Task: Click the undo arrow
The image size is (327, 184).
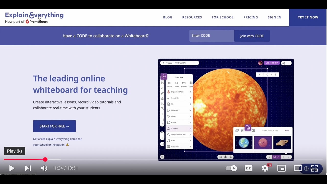Action: click(162, 133)
